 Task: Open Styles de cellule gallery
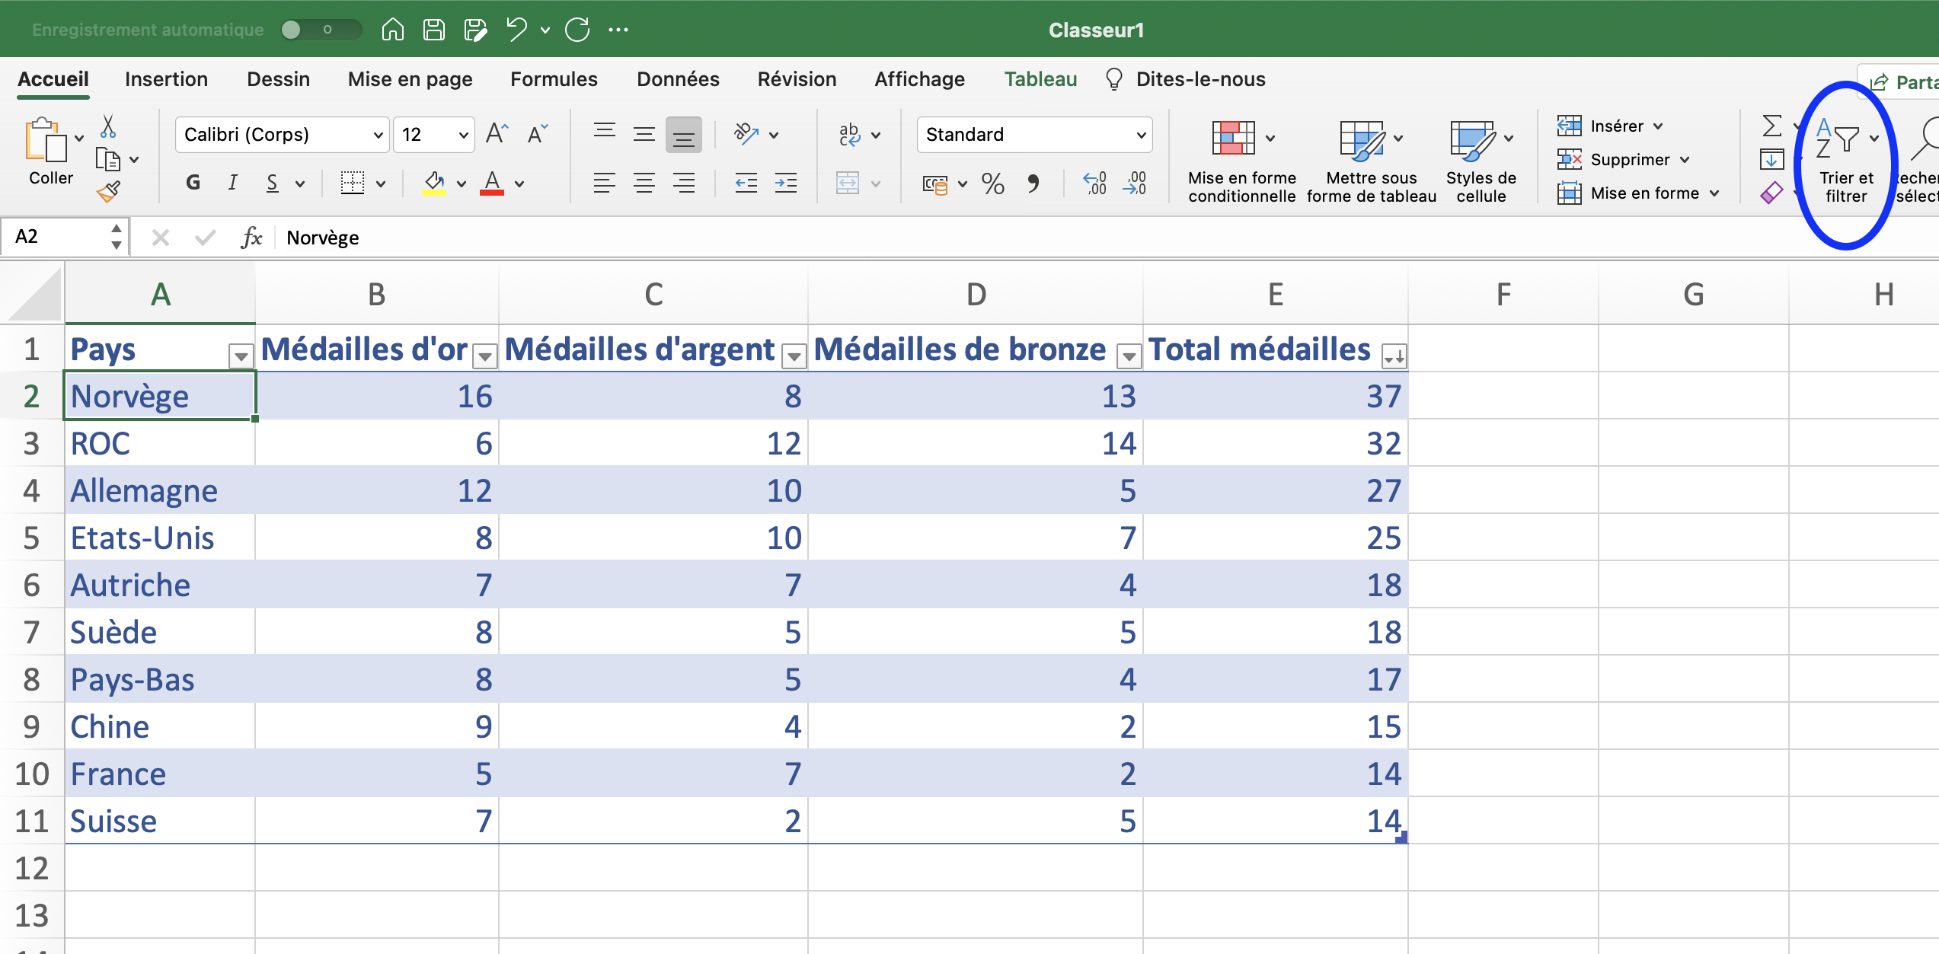click(1481, 161)
